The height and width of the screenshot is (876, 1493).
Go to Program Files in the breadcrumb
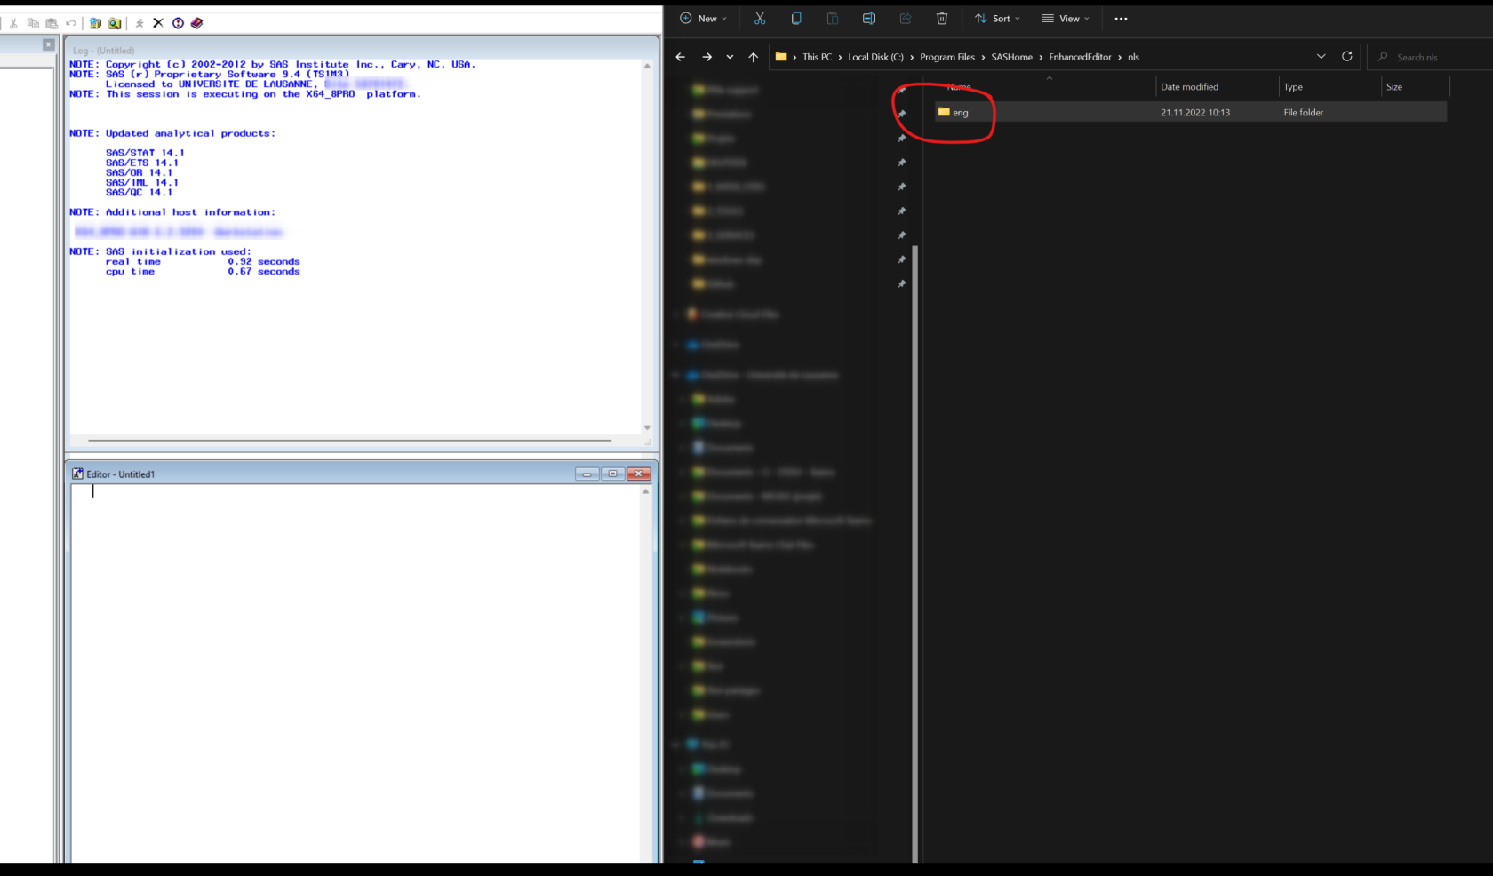[946, 57]
